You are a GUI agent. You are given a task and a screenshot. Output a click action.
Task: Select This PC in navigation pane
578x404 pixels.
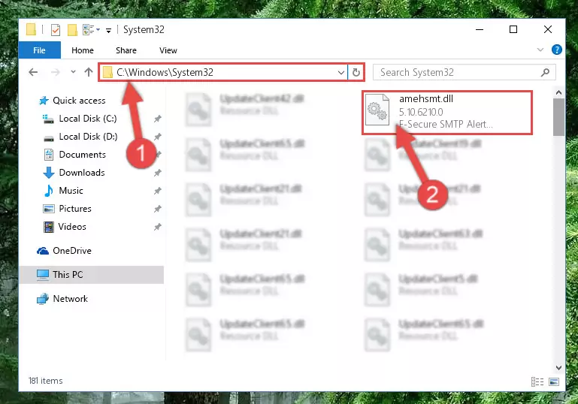(x=68, y=275)
